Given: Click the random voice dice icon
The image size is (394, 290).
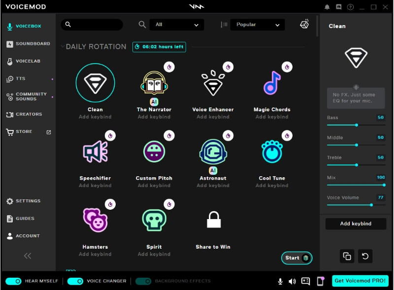Looking at the screenshot, I should point(304,24).
